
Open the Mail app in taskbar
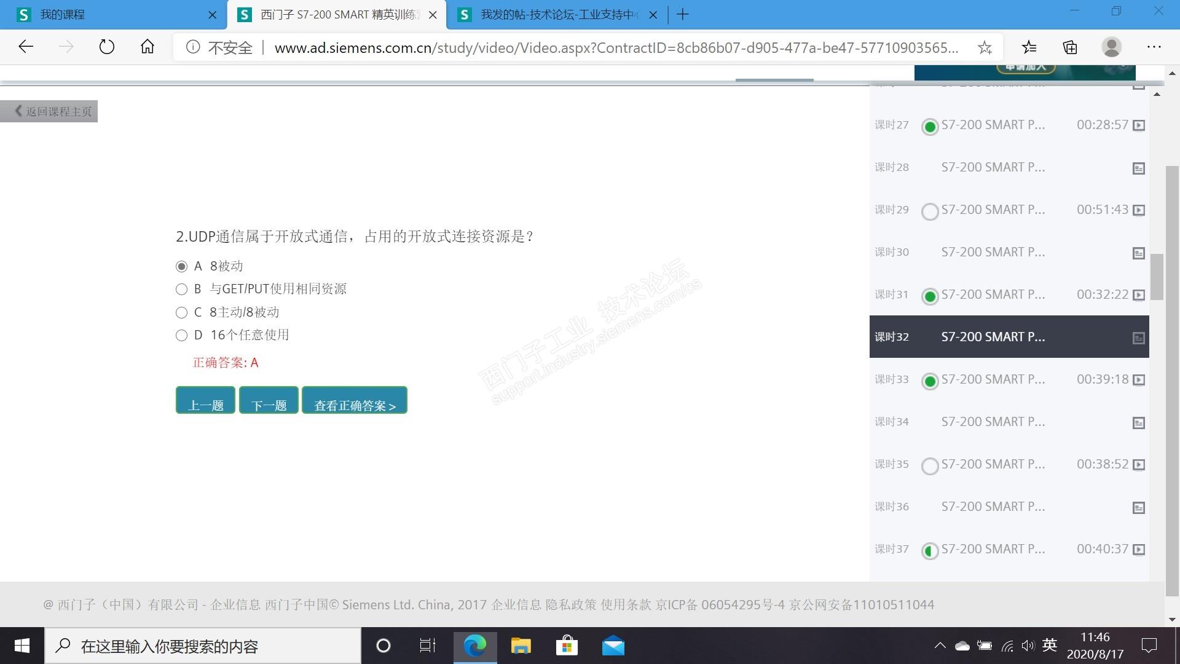[x=613, y=646]
